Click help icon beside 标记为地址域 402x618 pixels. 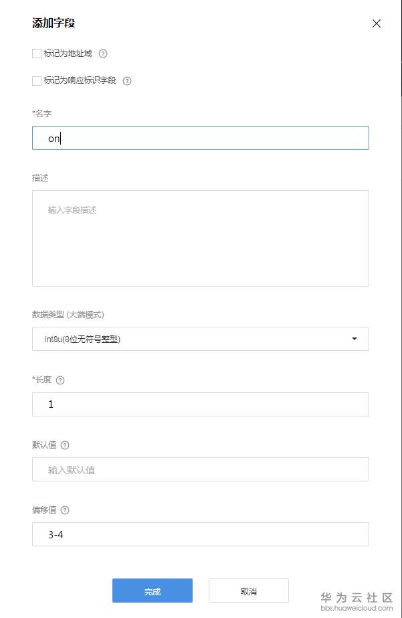pos(103,54)
